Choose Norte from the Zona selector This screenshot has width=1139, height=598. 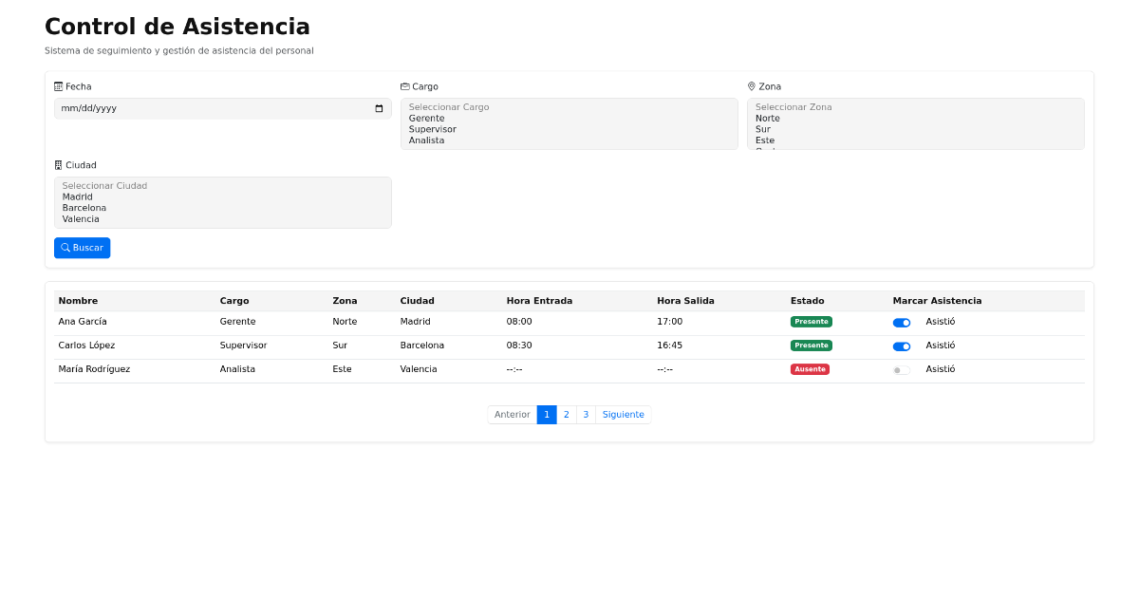click(767, 118)
